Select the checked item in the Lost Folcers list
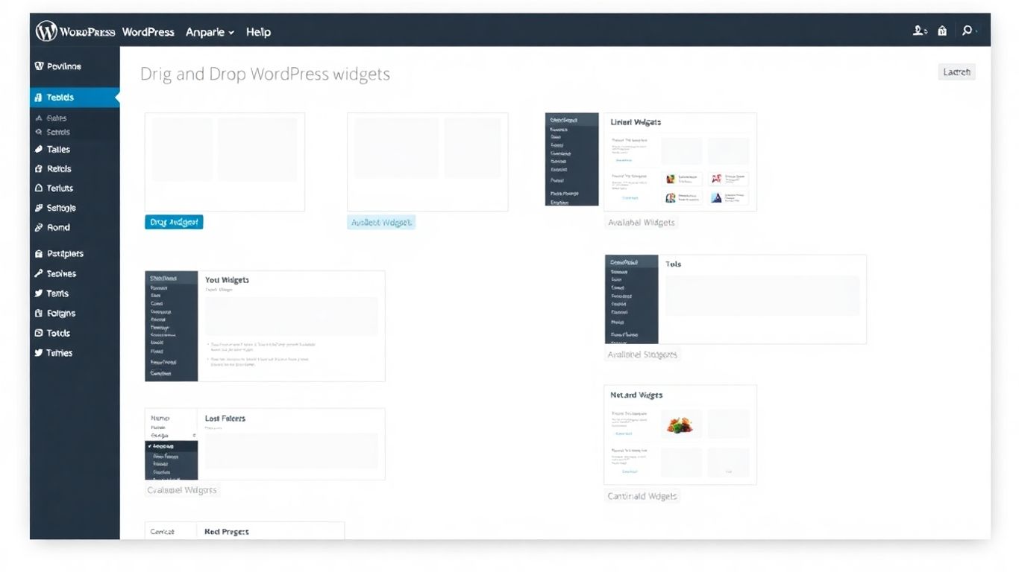 pos(171,445)
